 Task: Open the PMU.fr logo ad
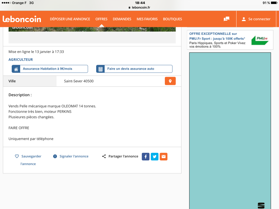pos(260,40)
